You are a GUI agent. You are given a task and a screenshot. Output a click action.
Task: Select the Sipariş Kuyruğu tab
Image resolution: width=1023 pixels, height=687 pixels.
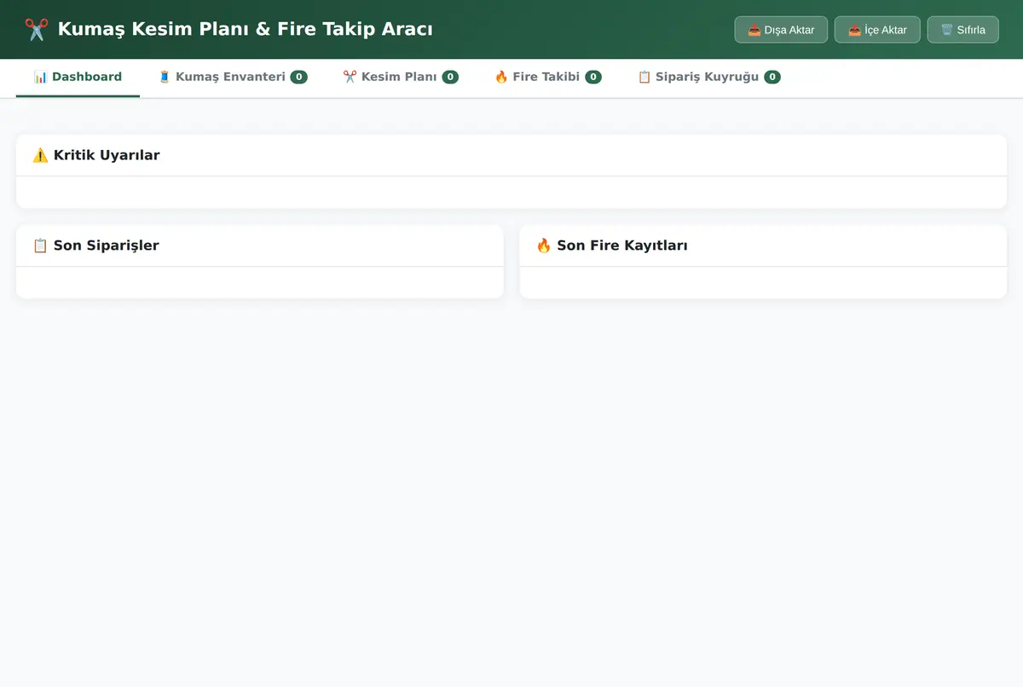[x=709, y=77]
